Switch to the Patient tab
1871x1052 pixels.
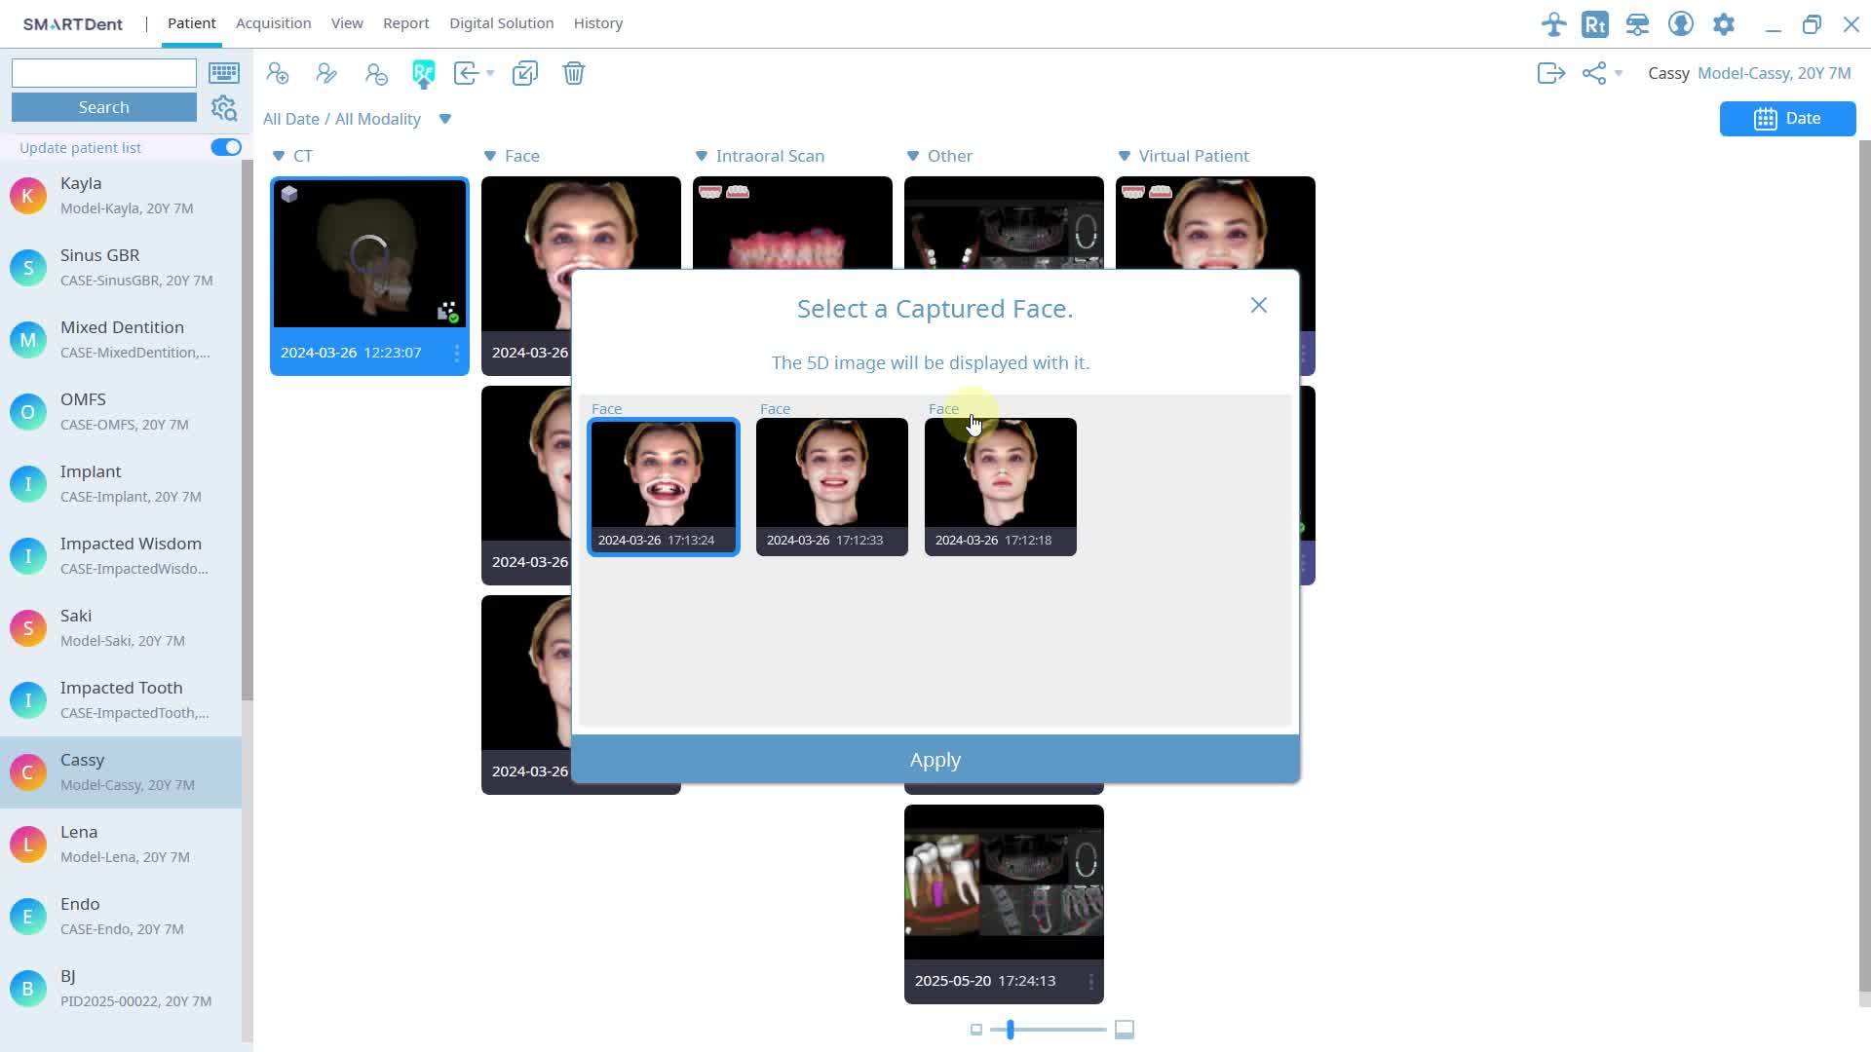(191, 23)
